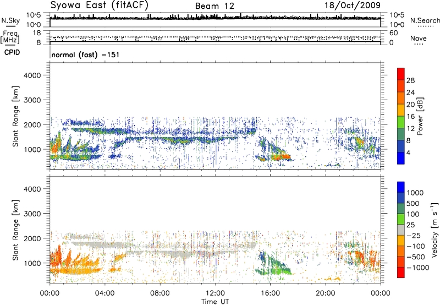Click velocity colorbar tick value 1000

click(415, 193)
